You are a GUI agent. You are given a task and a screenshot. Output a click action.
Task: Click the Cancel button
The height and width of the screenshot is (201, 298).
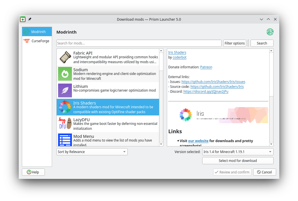pyautogui.click(x=264, y=172)
